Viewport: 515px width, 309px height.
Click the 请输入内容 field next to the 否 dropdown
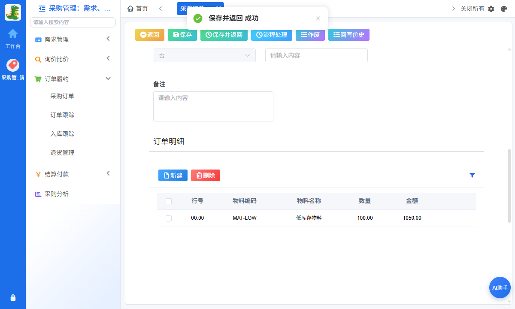316,55
